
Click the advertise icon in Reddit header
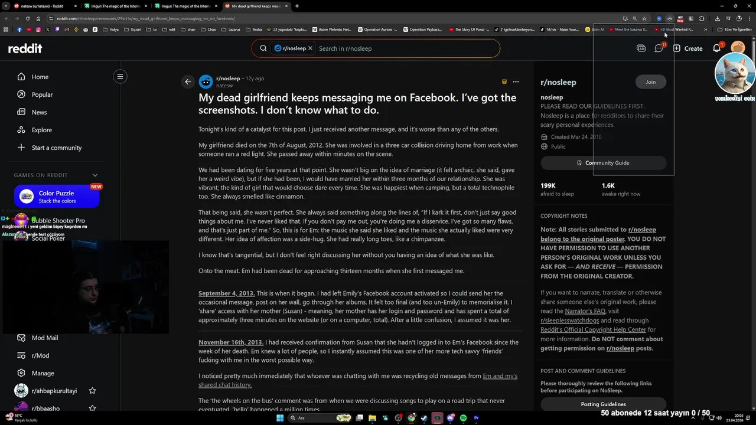tap(641, 48)
